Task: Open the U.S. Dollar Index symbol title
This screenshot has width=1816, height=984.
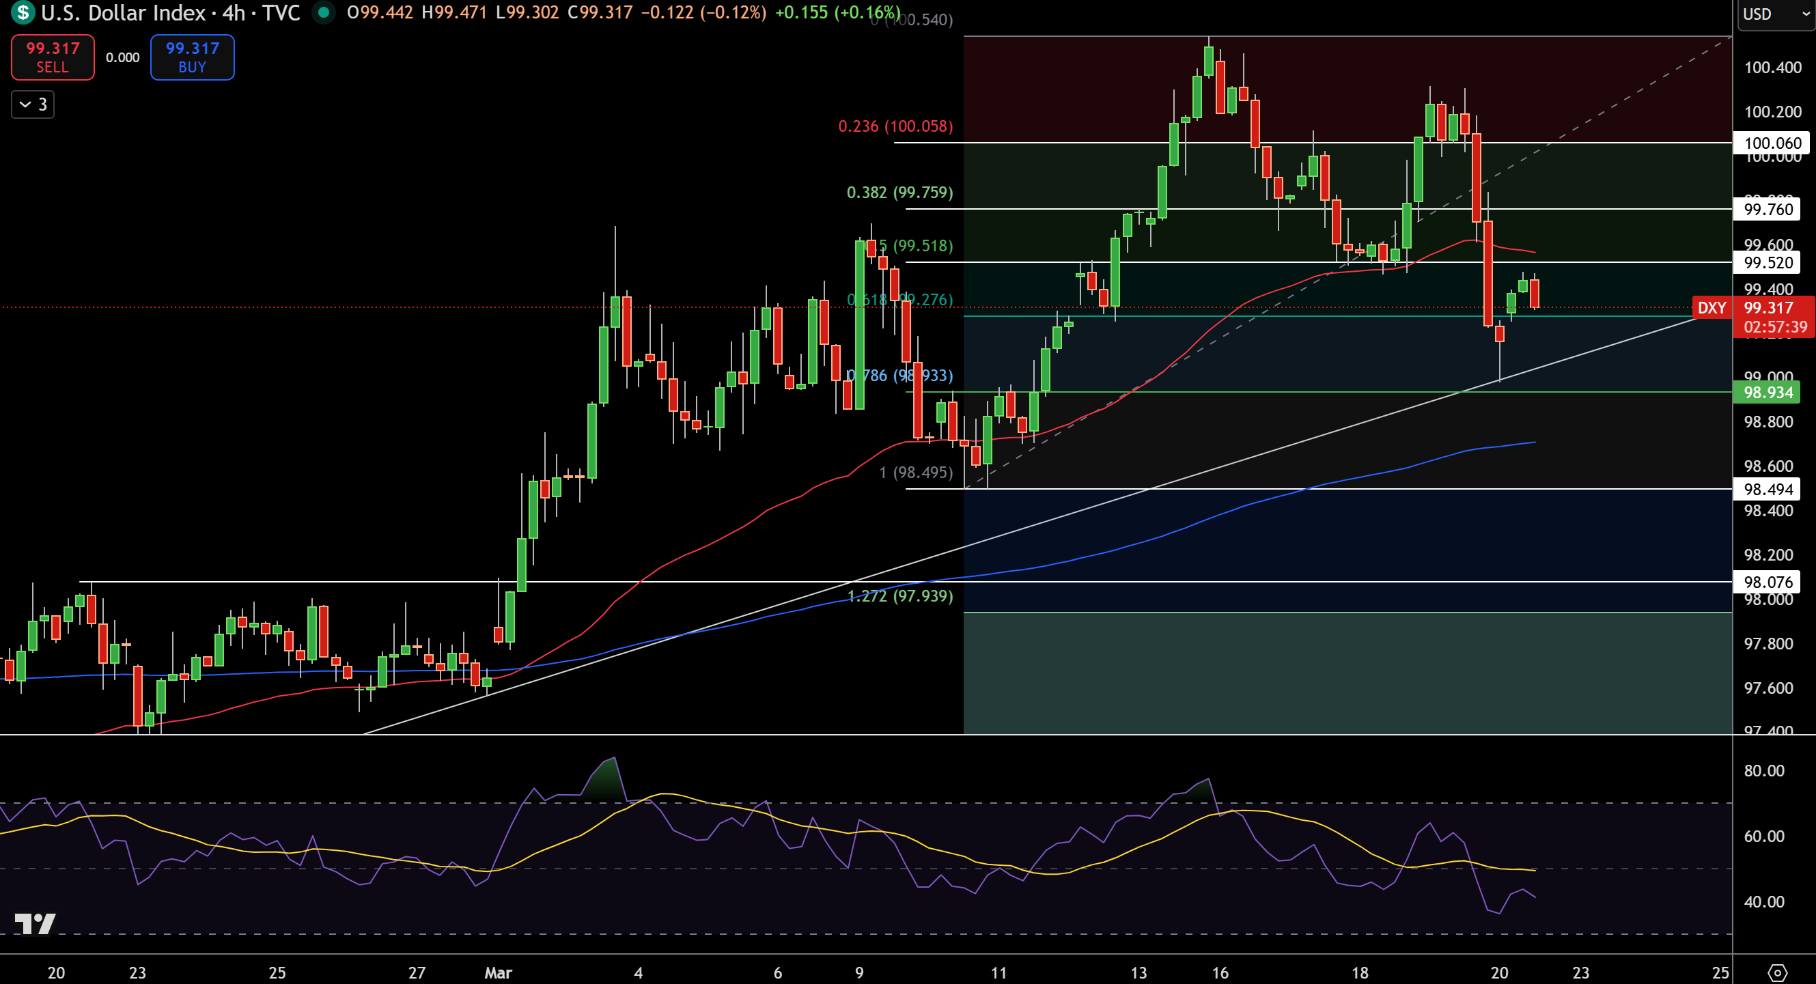Action: tap(171, 13)
